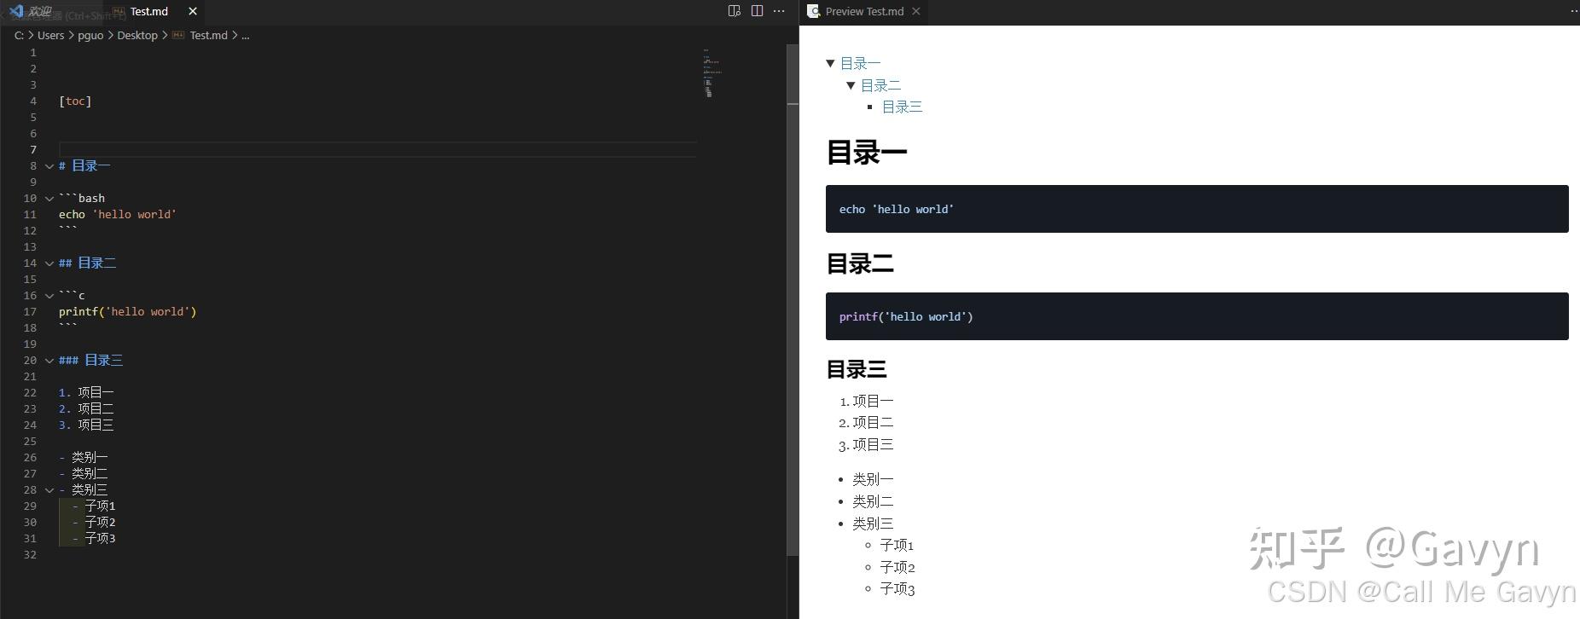Click 子项1 sub-item in the preview
The width and height of the screenshot is (1580, 619).
[x=897, y=545]
